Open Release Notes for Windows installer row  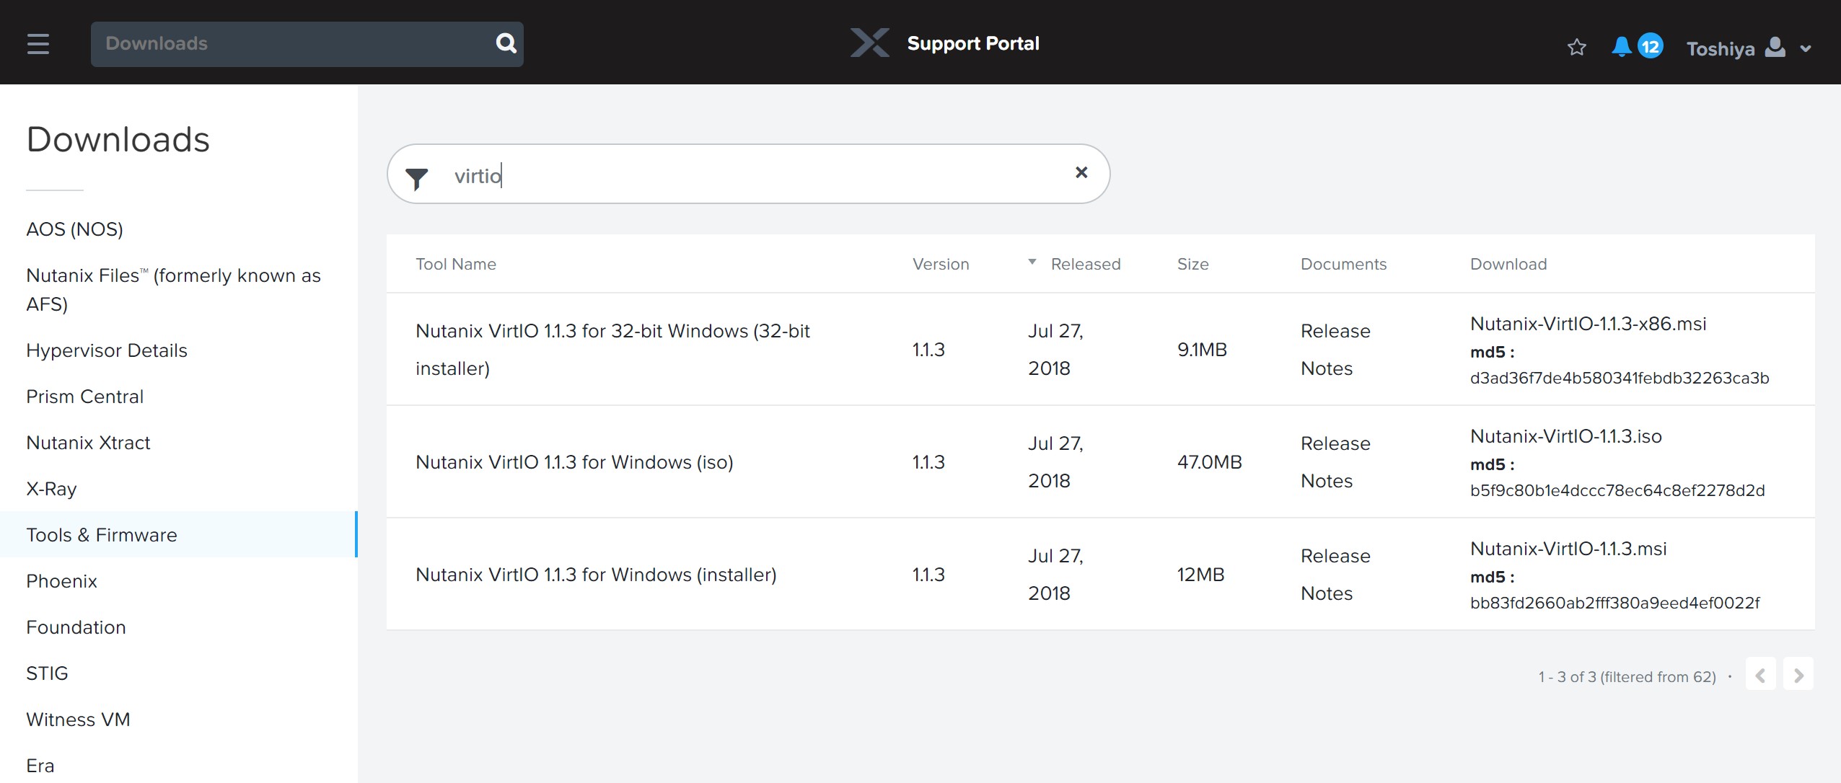click(x=1335, y=575)
